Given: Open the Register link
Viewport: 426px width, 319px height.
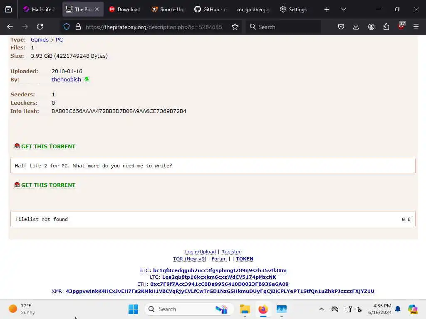Looking at the screenshot, I should [x=231, y=252].
